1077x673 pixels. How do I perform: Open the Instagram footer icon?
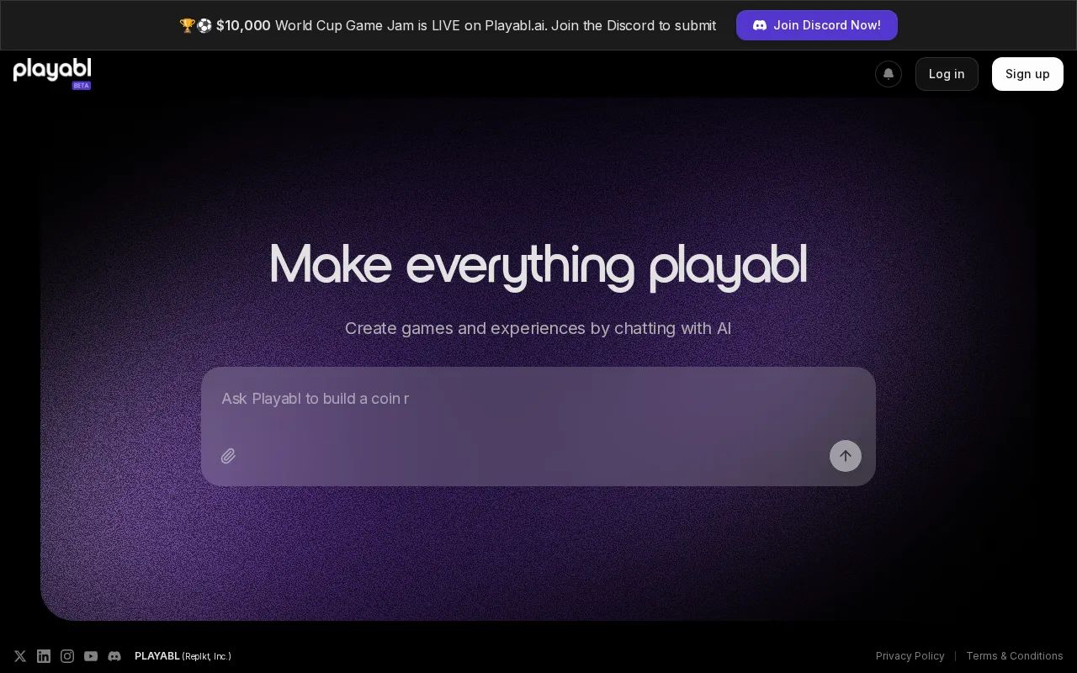(67, 656)
